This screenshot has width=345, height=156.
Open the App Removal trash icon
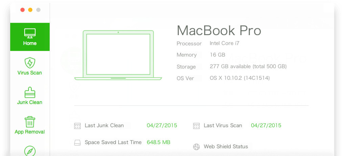(x=30, y=122)
